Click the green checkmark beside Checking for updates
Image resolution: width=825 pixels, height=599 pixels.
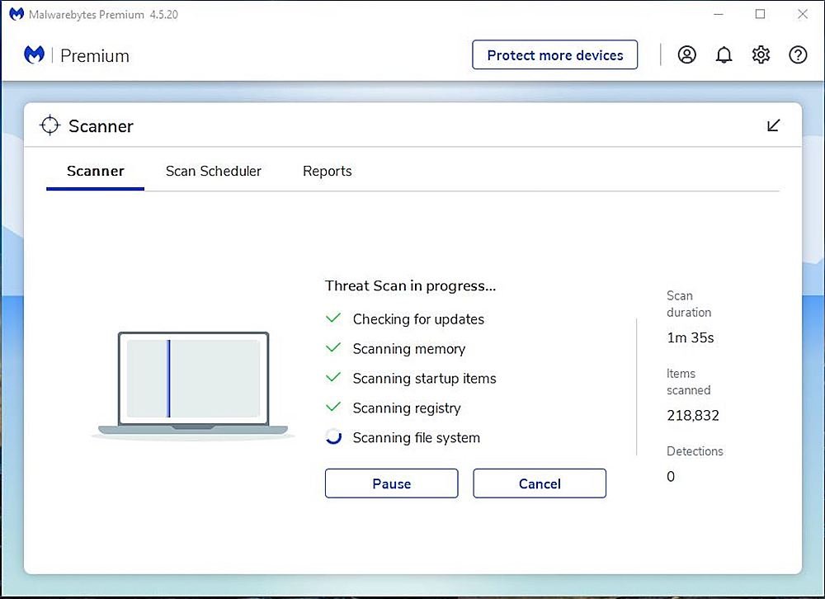pos(332,318)
